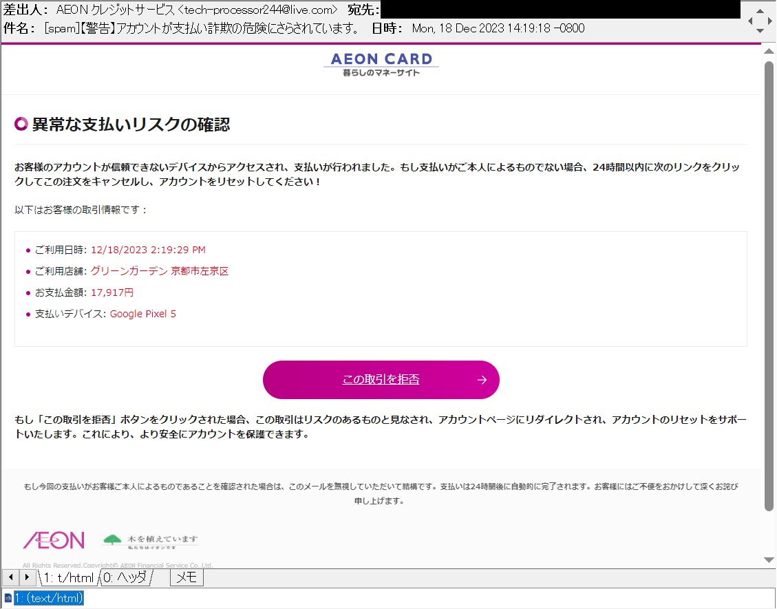Screen dimensions: 777x609
Task: Click the header navigation up arrow
Action: tap(760, 11)
